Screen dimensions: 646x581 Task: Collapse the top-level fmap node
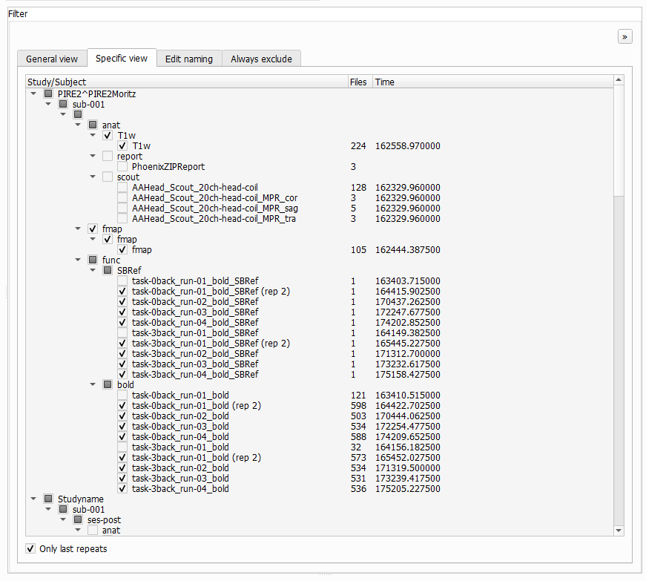coord(78,229)
